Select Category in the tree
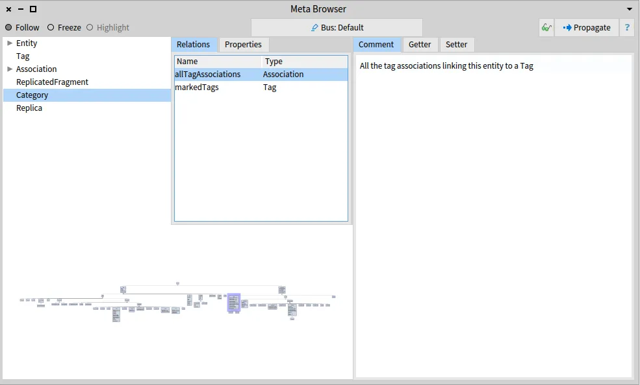This screenshot has height=385, width=640. [x=87, y=95]
